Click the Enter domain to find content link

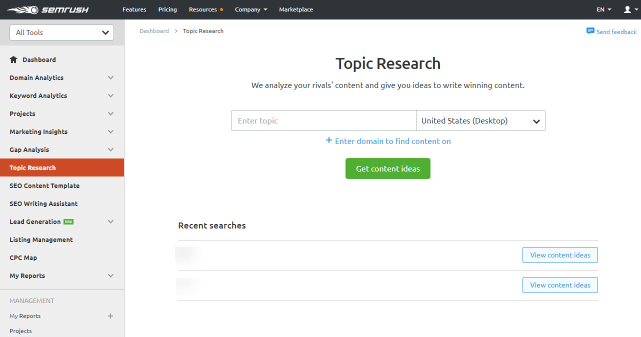(392, 141)
